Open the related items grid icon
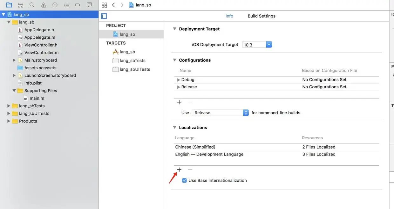 tap(104, 5)
